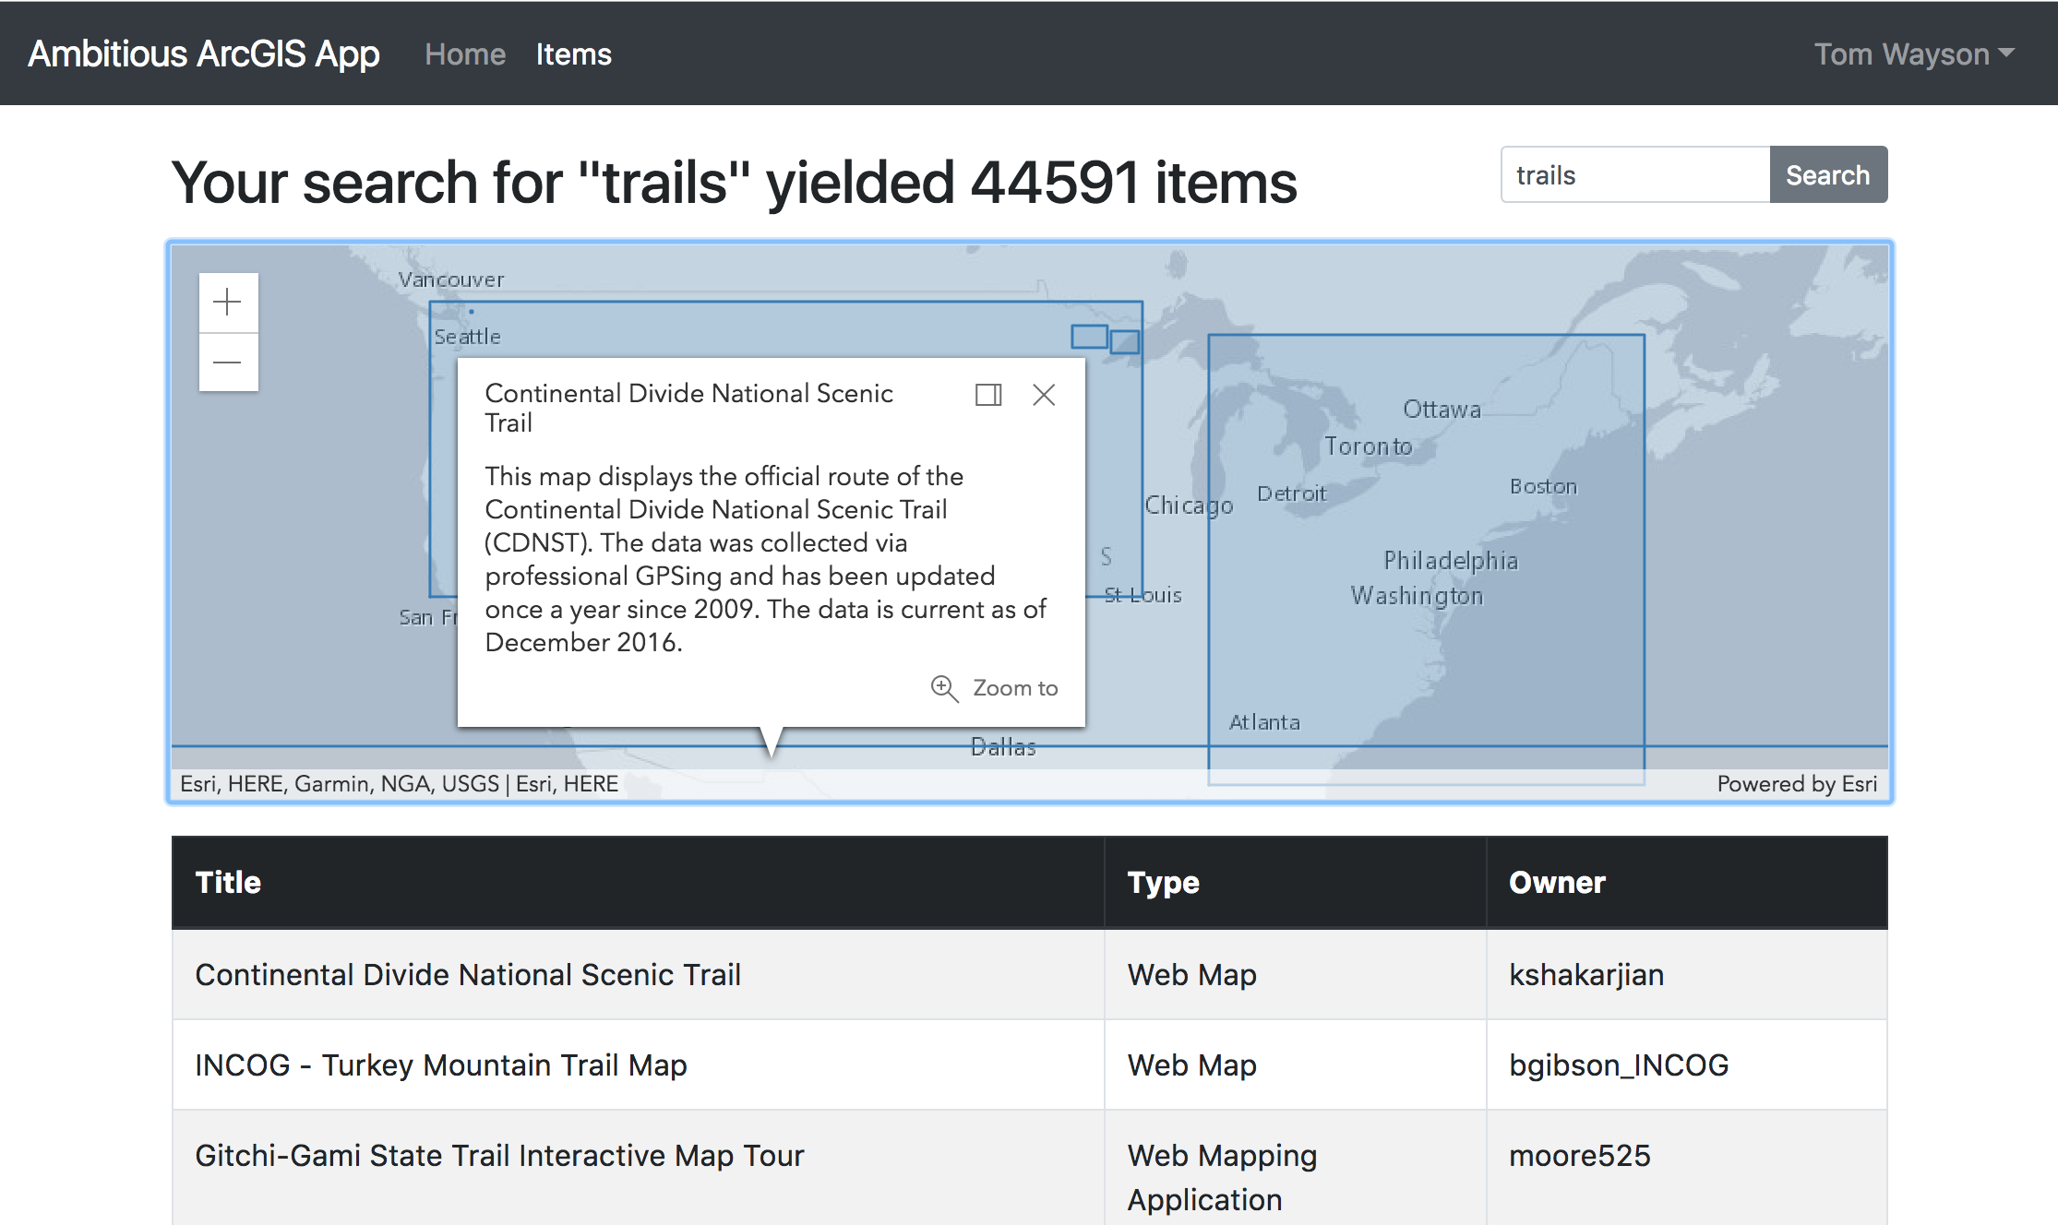Click the Ambitious ArcGIS App brand
Screen dimensions: 2058x1225
204,54
